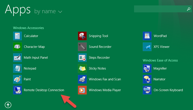
Task: Select the 'Paint' label
Action: point(27,79)
